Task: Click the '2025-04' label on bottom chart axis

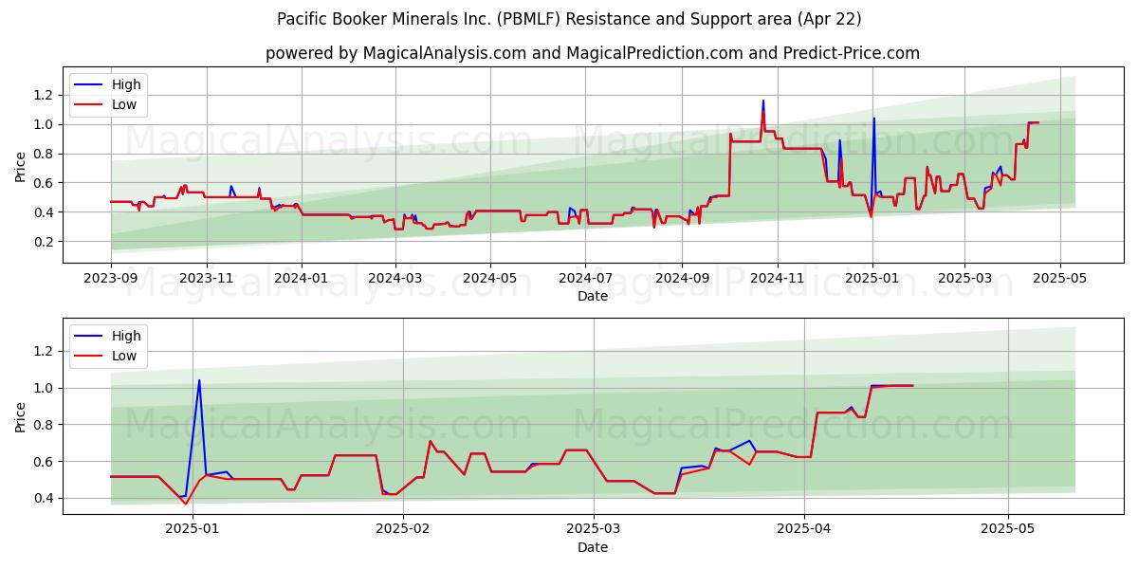Action: (804, 529)
